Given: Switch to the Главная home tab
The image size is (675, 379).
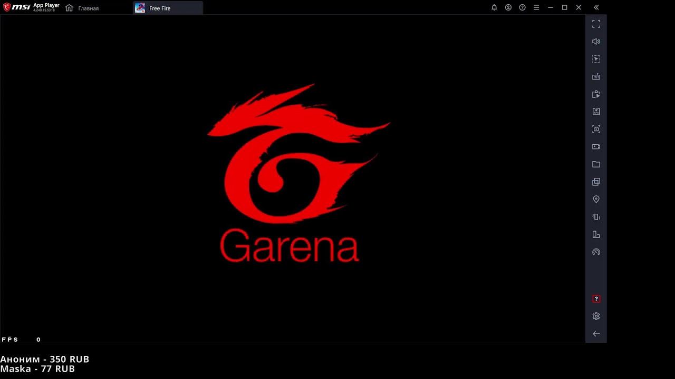Looking at the screenshot, I should click(82, 8).
